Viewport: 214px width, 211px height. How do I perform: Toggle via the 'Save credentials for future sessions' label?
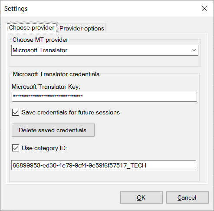(71, 112)
